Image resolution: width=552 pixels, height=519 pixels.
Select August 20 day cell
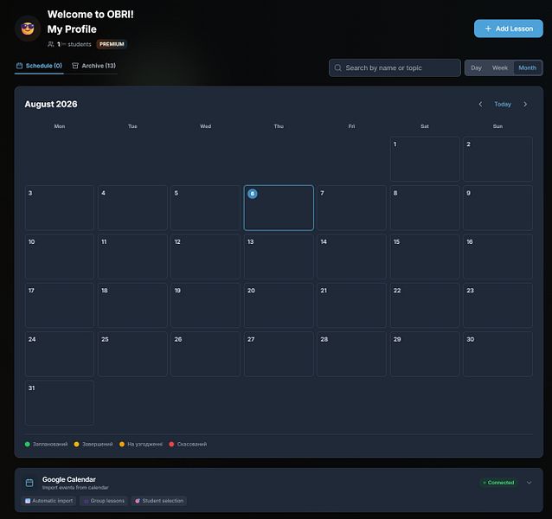tap(279, 305)
